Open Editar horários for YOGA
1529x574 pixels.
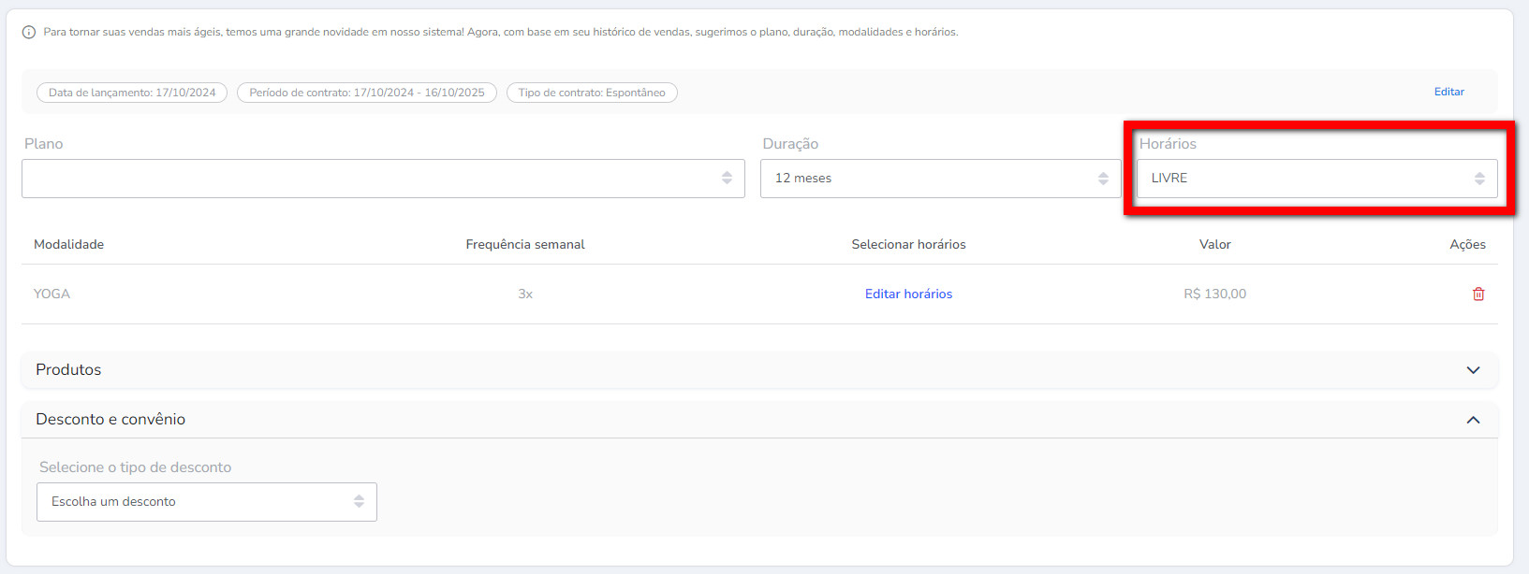(x=908, y=294)
